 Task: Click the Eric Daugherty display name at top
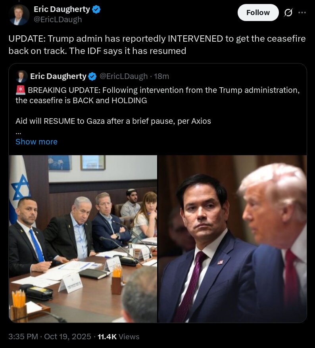[x=61, y=9]
